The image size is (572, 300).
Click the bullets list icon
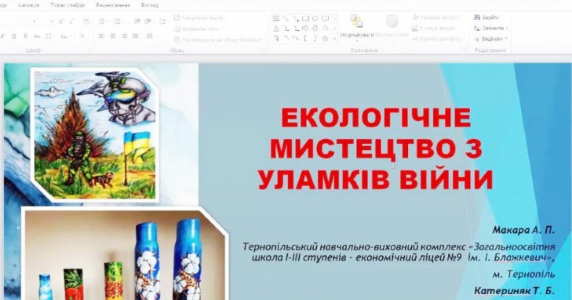(x=102, y=21)
